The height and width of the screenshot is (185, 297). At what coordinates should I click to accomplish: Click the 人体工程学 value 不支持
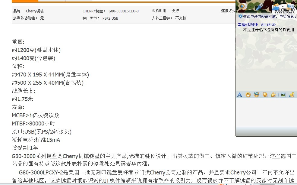tap(181, 18)
